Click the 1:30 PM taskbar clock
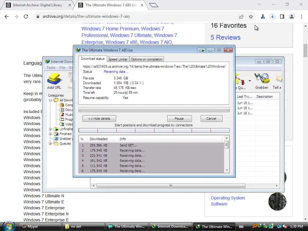Viewport: 308px width, 231px height. click(296, 226)
